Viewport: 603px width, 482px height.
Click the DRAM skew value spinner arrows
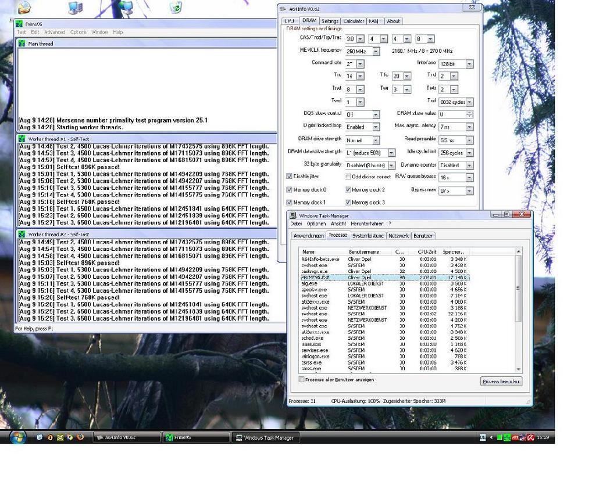coord(470,114)
